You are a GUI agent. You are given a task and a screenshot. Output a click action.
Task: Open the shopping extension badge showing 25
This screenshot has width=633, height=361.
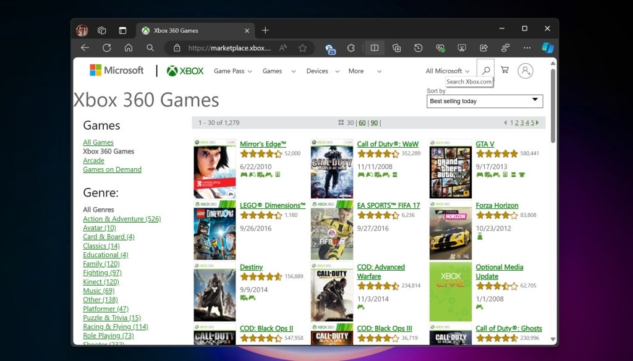(330, 49)
